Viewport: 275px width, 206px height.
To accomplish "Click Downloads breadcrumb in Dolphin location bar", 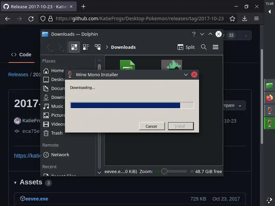I will tap(123, 47).
